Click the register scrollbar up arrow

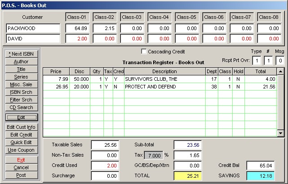click(x=280, y=71)
